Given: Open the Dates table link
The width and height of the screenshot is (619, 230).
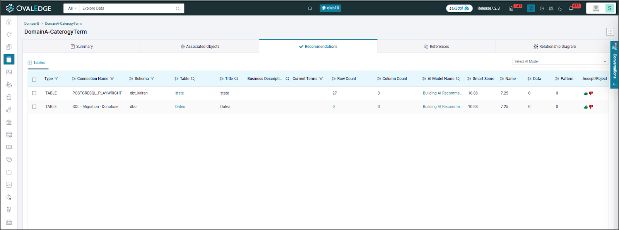Looking at the screenshot, I should click(x=180, y=107).
